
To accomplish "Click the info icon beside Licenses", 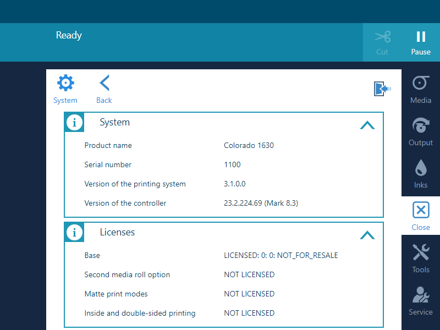I will click(75, 233).
